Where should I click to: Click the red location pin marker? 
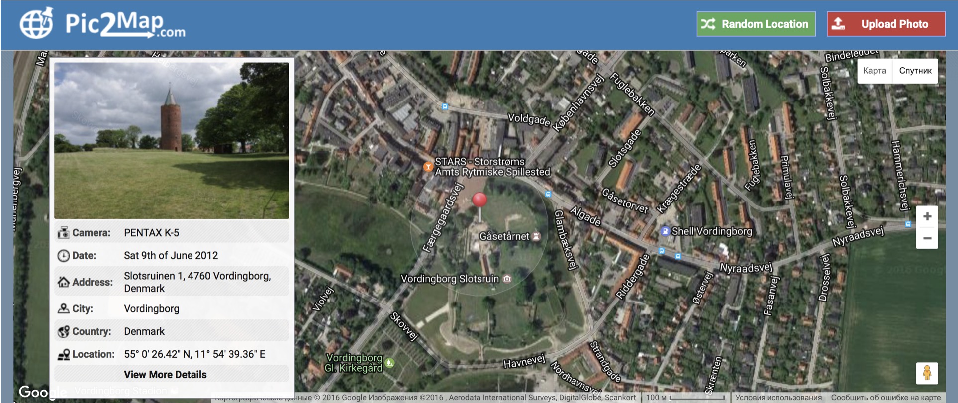pyautogui.click(x=479, y=206)
